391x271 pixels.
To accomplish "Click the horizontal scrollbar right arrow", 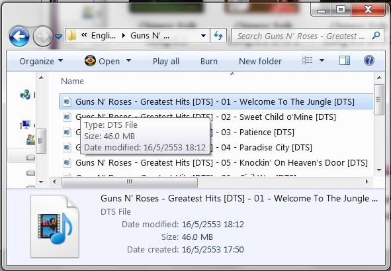I will (x=367, y=182).
